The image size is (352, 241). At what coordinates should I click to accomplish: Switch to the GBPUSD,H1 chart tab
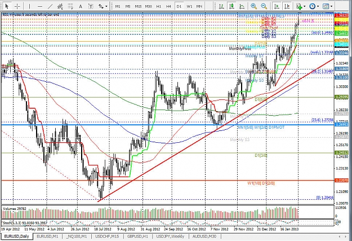[x=137, y=236]
